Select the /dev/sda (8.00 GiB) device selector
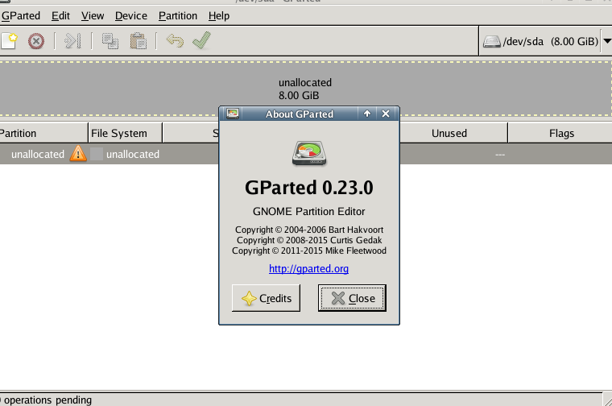612x406 pixels. 545,41
